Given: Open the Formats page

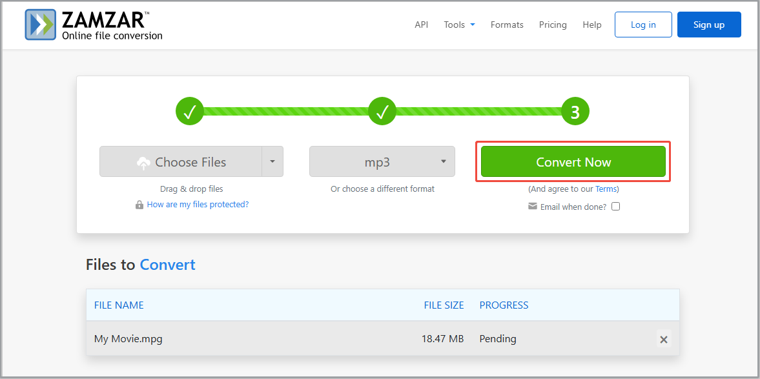Looking at the screenshot, I should 507,25.
